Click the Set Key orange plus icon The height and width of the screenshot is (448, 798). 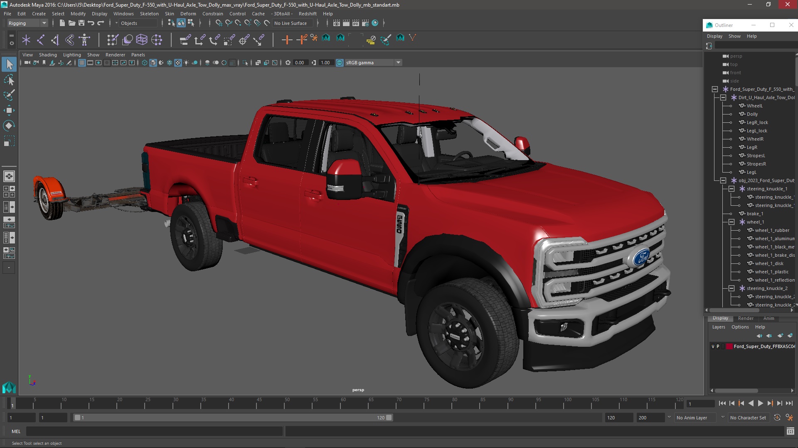pyautogui.click(x=287, y=40)
